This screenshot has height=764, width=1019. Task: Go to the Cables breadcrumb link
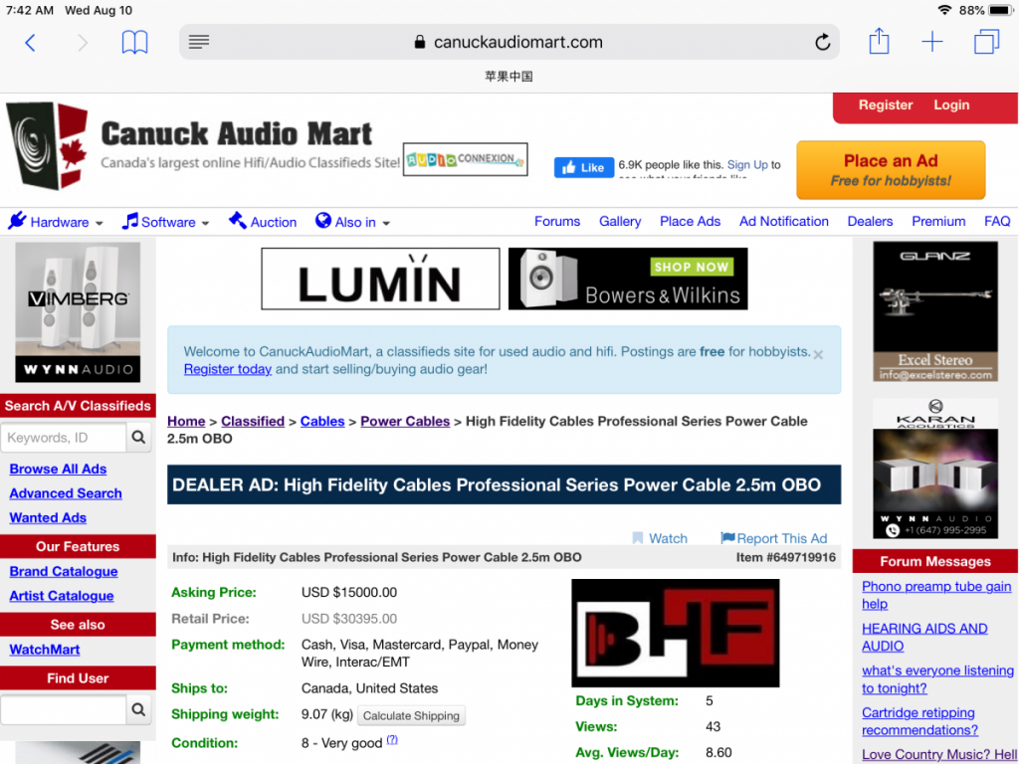322,421
